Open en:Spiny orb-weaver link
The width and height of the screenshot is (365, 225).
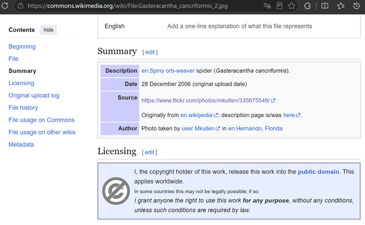168,71
